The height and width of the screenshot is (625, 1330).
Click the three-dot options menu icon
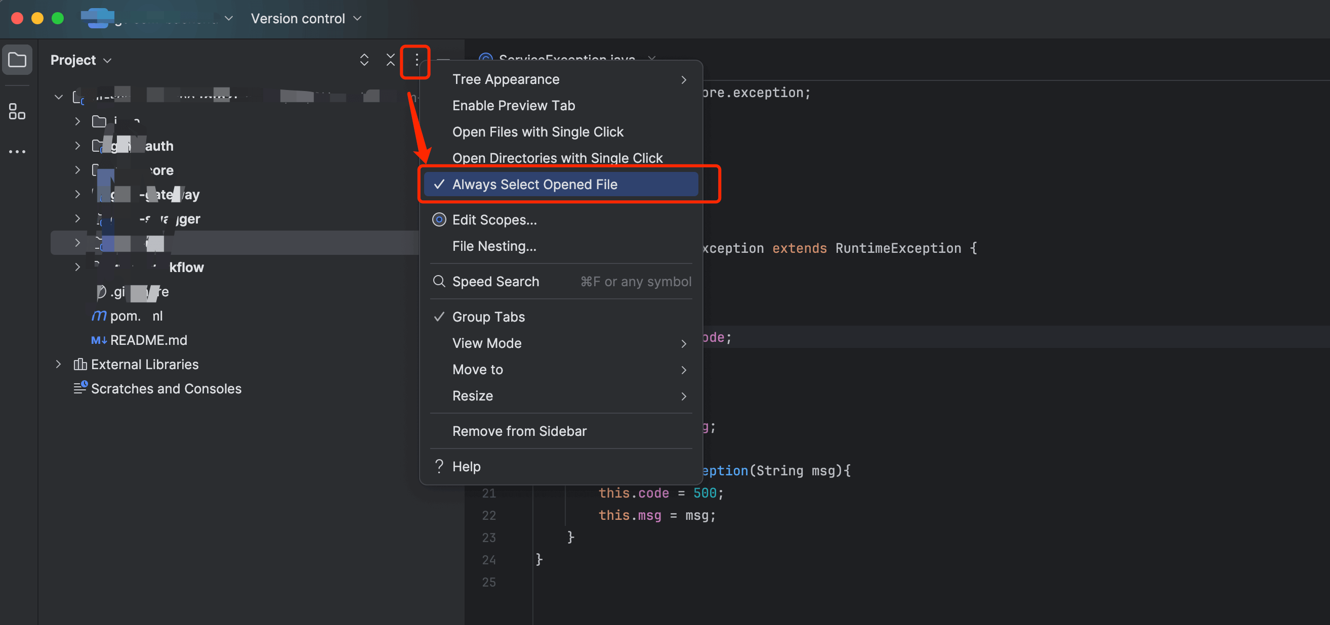(x=417, y=59)
